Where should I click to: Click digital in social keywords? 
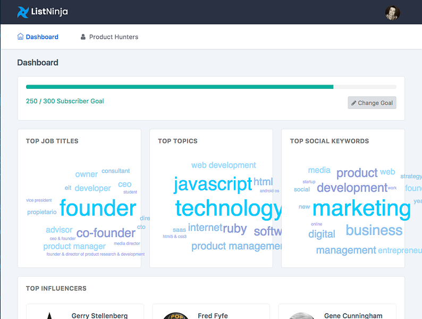click(322, 234)
